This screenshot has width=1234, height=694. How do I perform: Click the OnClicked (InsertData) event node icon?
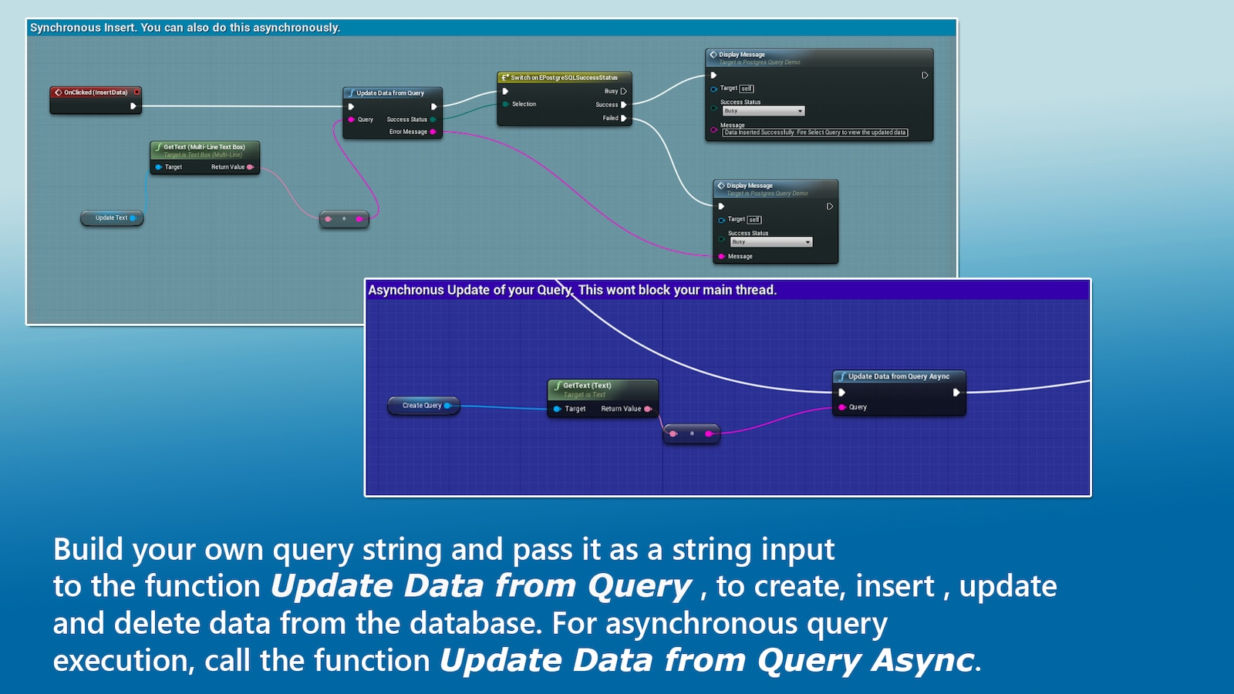click(x=58, y=92)
